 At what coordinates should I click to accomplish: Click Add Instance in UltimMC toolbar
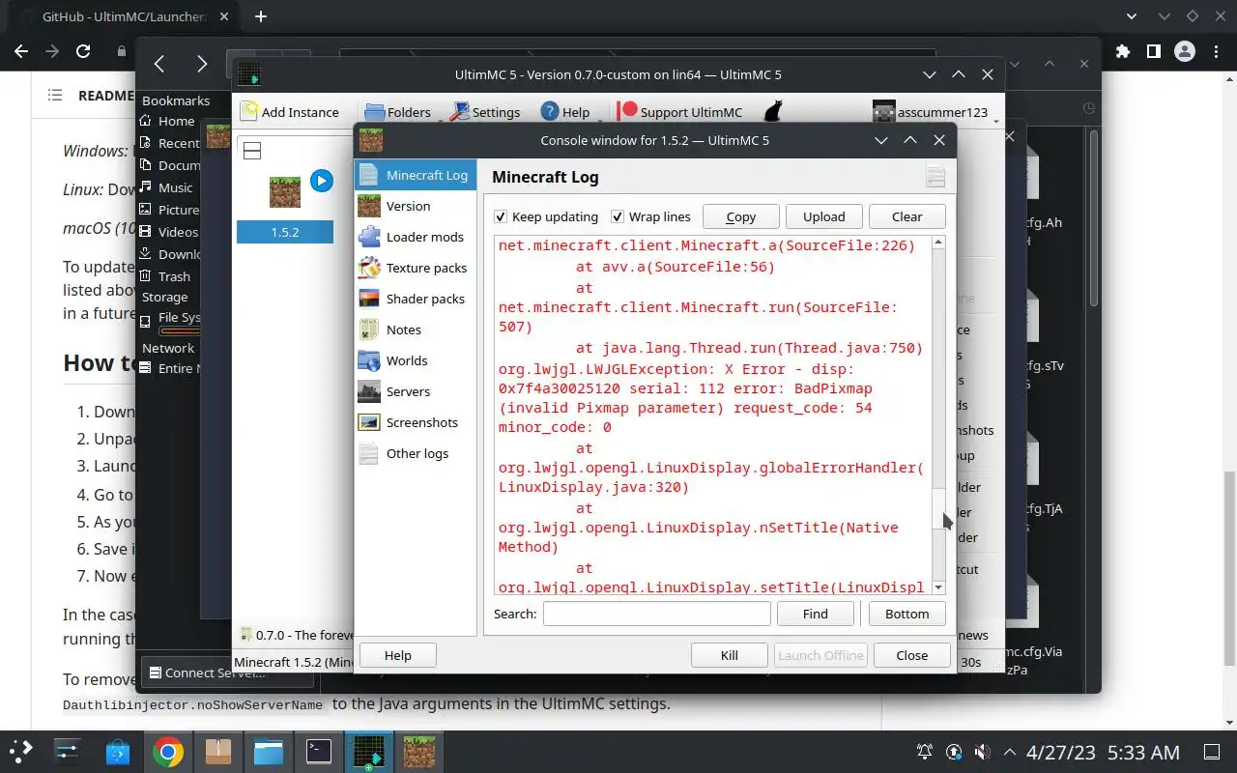click(290, 112)
